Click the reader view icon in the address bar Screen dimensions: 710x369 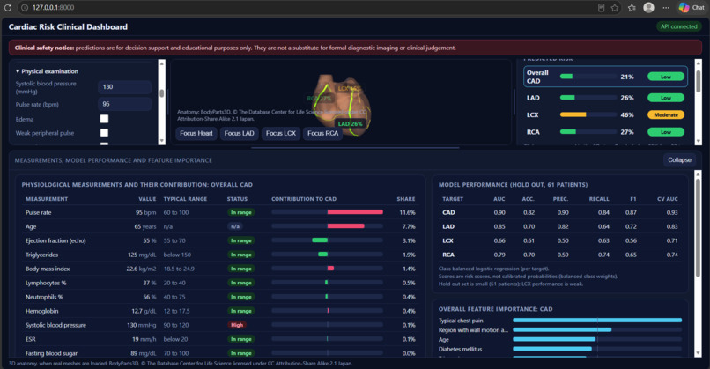point(601,8)
